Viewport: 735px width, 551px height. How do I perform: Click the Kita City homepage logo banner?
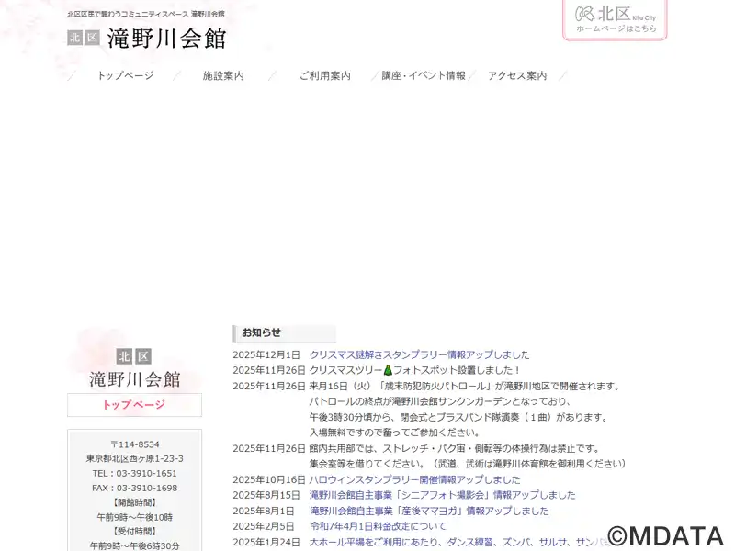615,19
